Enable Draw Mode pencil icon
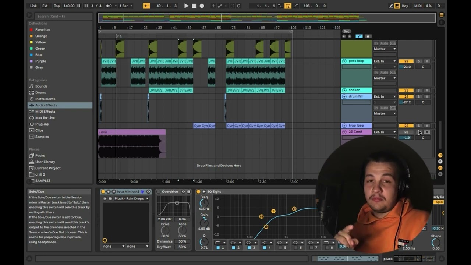Viewport: 471px width, 265px height. click(x=391, y=6)
